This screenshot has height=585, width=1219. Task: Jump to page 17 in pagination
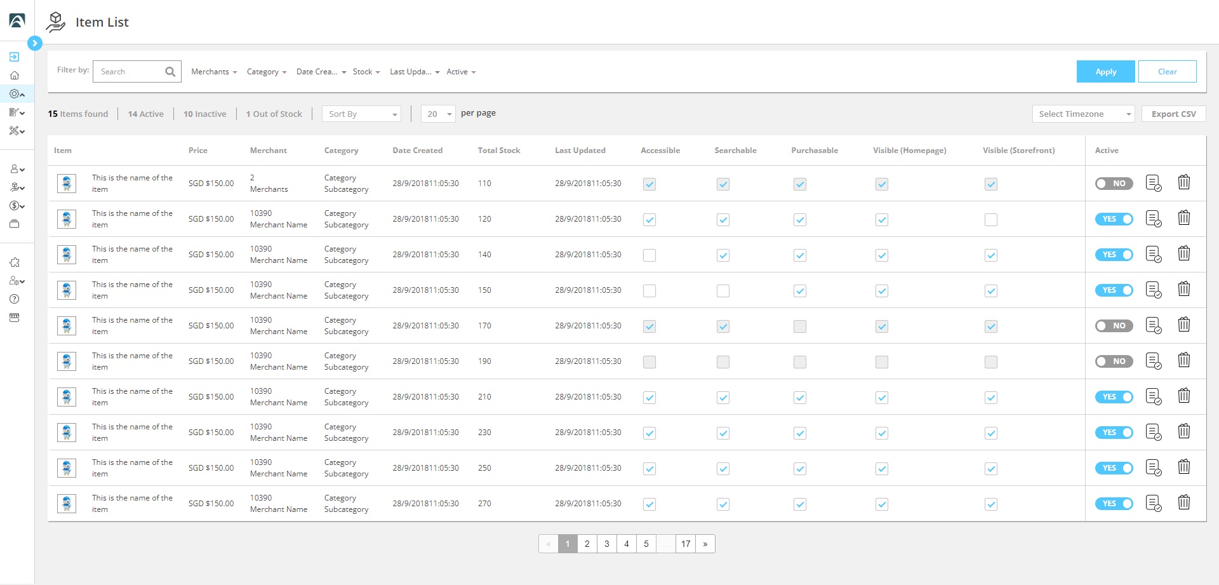(x=685, y=544)
